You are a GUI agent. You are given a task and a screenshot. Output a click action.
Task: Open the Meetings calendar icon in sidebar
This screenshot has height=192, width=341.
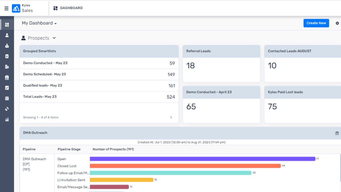click(7, 98)
